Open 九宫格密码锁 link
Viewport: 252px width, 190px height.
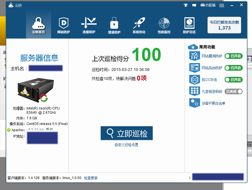212,91
